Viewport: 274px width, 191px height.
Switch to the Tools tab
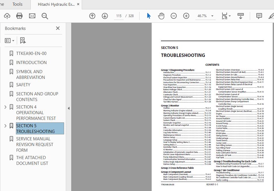tap(17, 4)
